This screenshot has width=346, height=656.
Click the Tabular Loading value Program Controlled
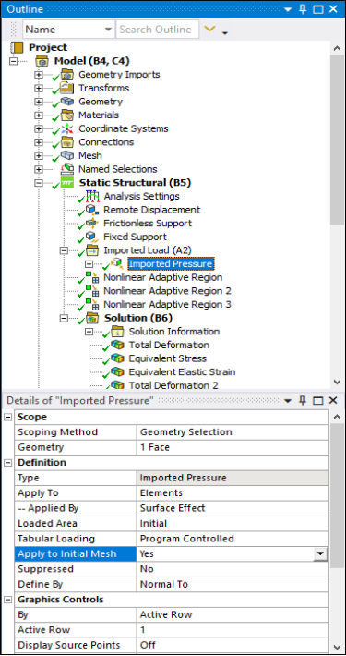point(233,539)
